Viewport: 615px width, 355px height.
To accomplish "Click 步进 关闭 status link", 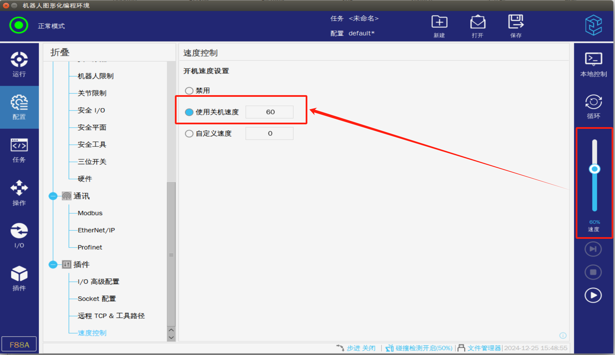I will click(361, 348).
